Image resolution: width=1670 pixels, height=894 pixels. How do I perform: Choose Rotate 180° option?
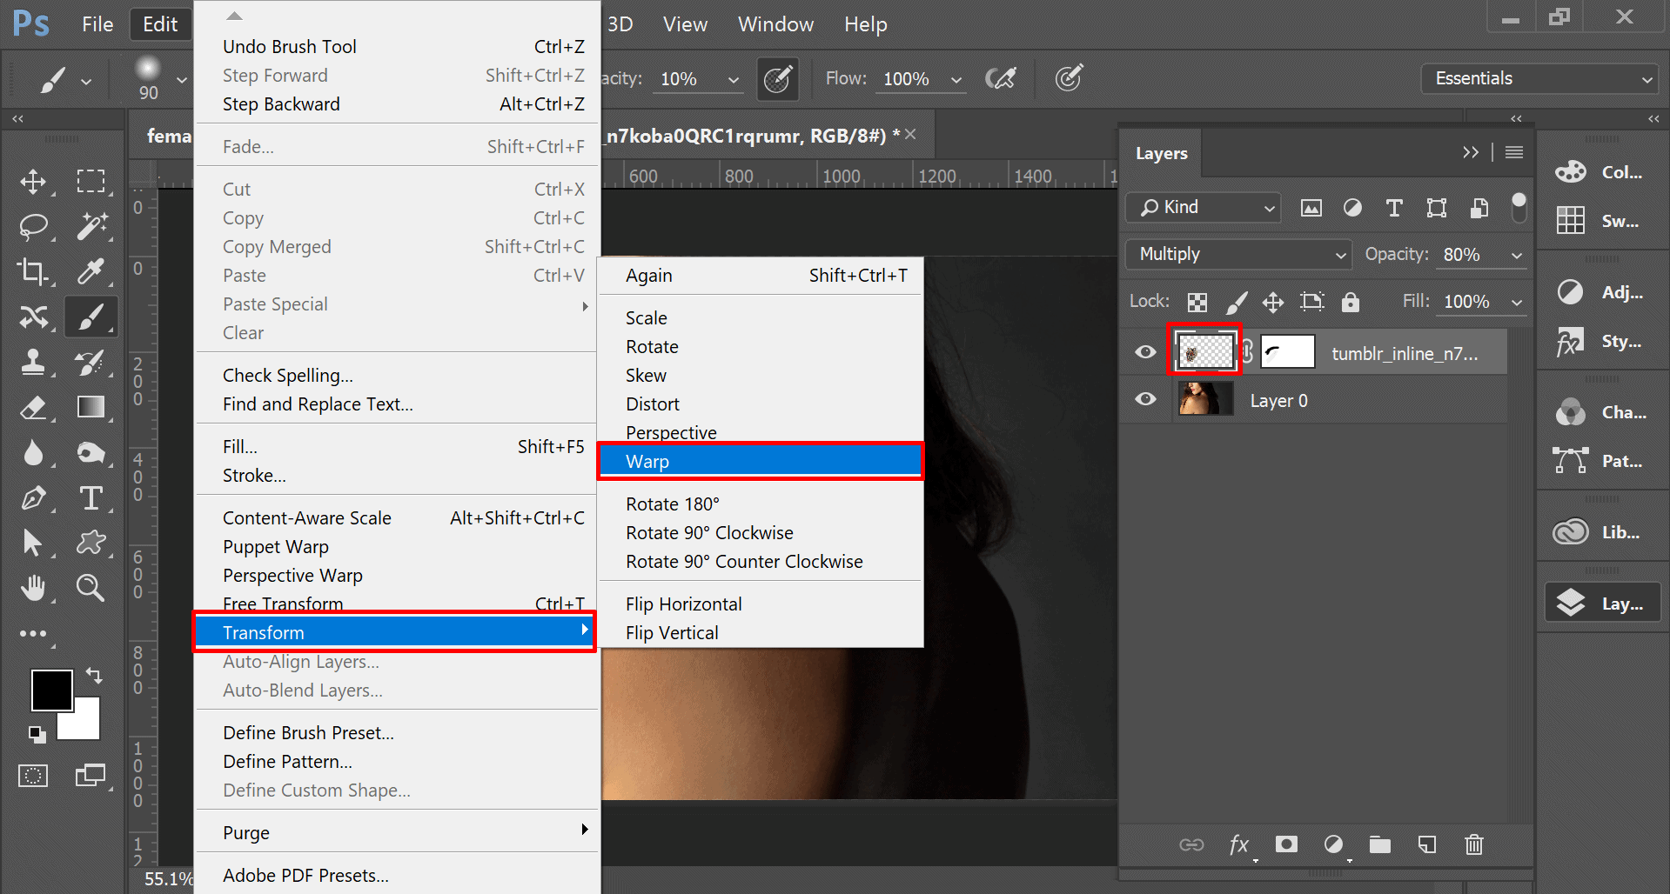pos(760,504)
